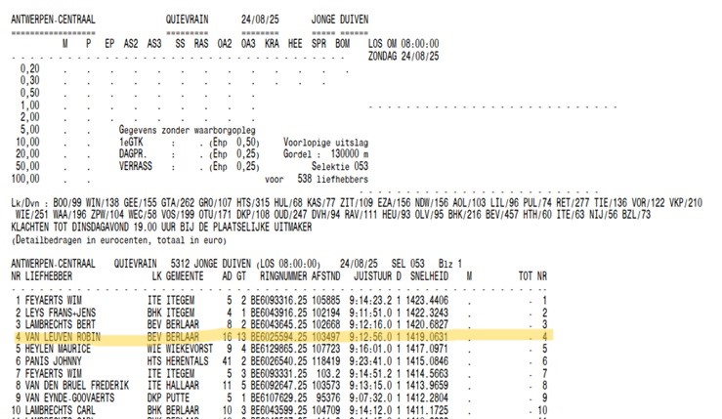Select the 'JONGE DUIVEN' heading at top
722x419 pixels.
click(342, 19)
